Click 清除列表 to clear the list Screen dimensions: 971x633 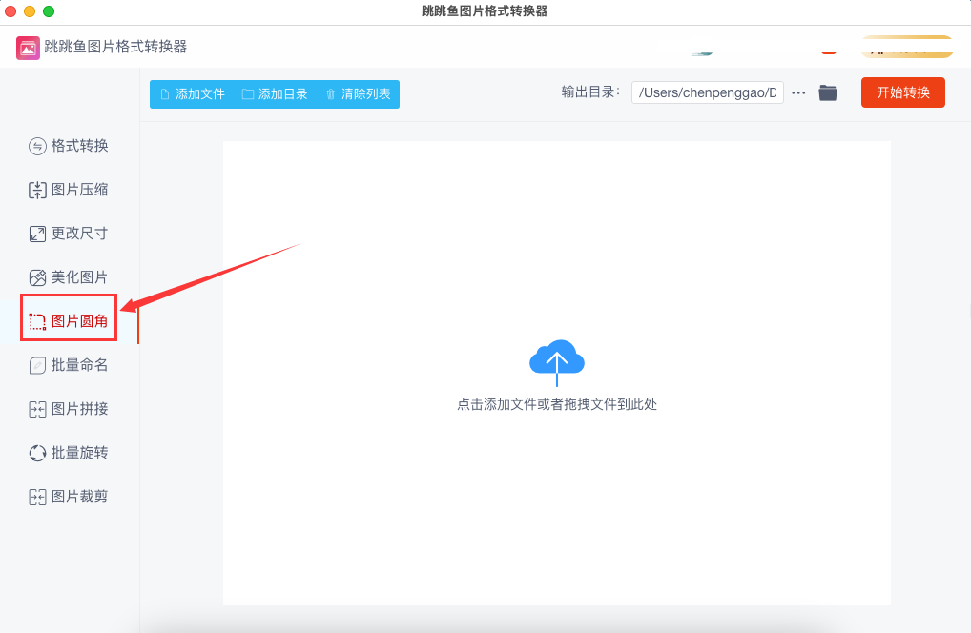358,94
